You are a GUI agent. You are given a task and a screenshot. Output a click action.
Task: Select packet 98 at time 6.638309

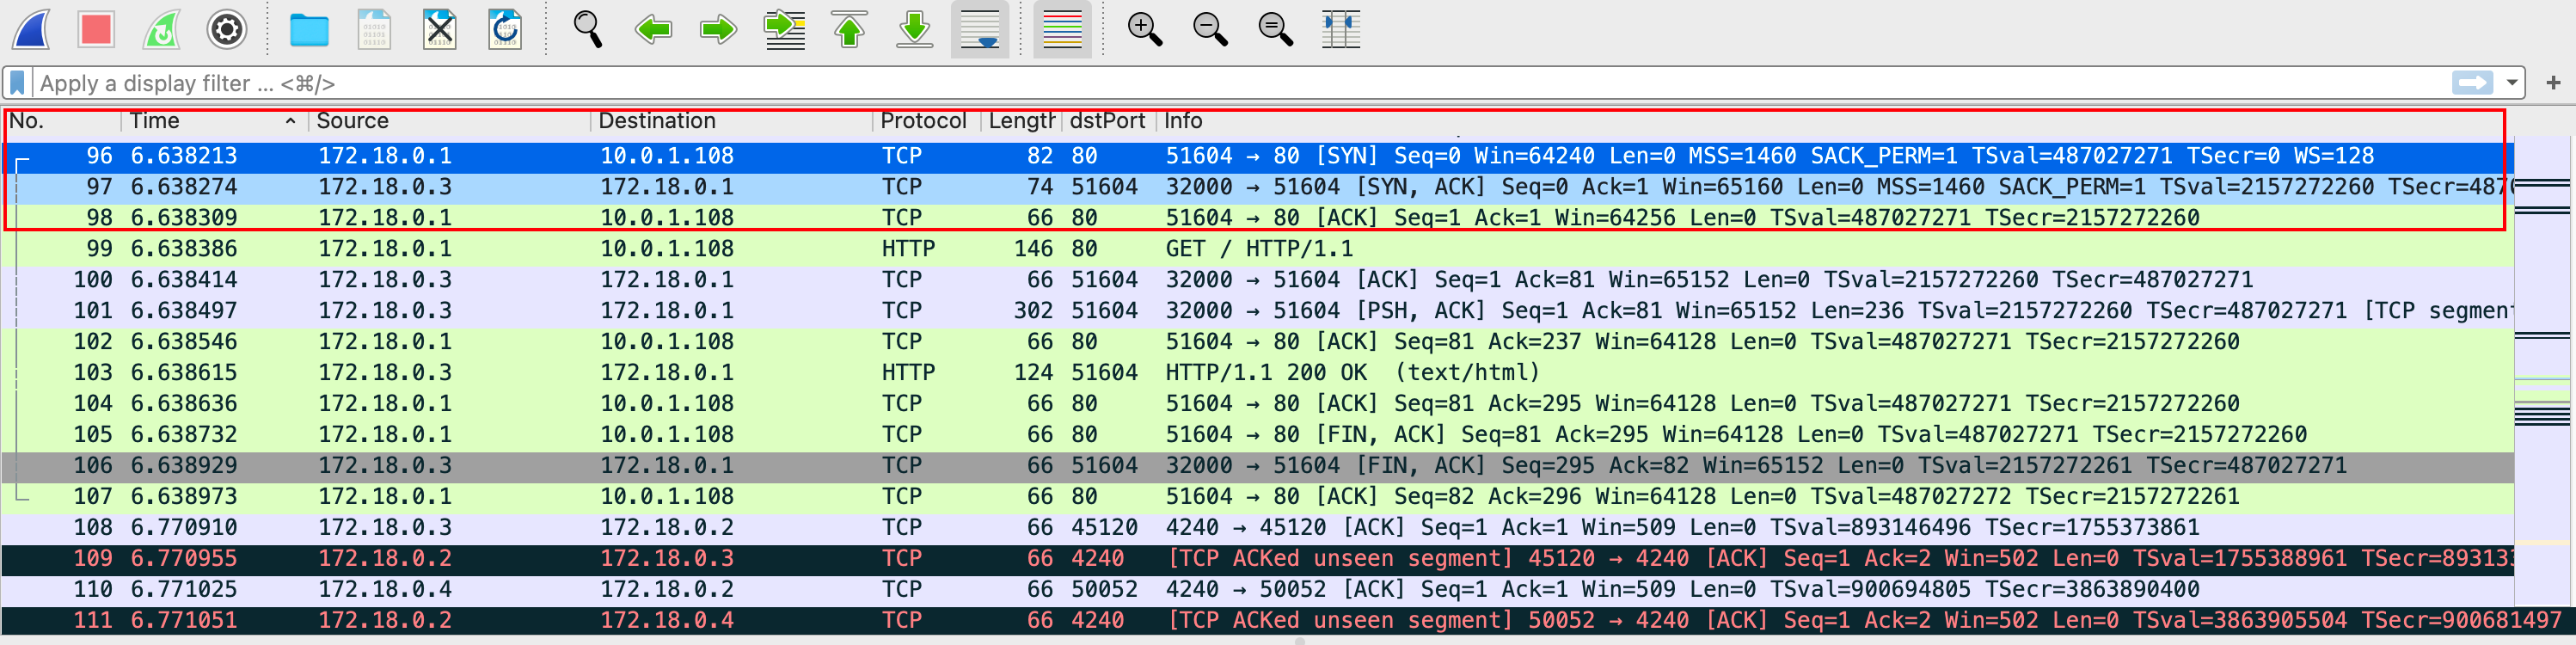[1257, 218]
